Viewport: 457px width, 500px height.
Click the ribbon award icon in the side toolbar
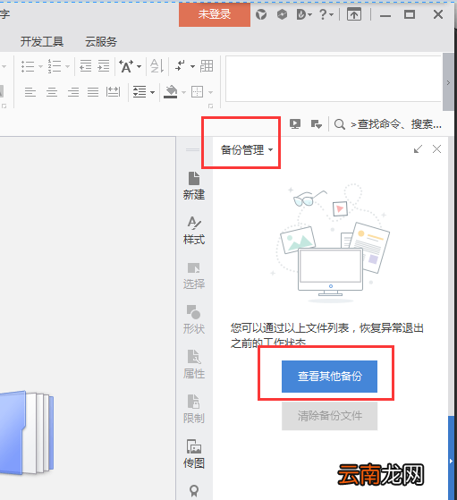pos(194,491)
